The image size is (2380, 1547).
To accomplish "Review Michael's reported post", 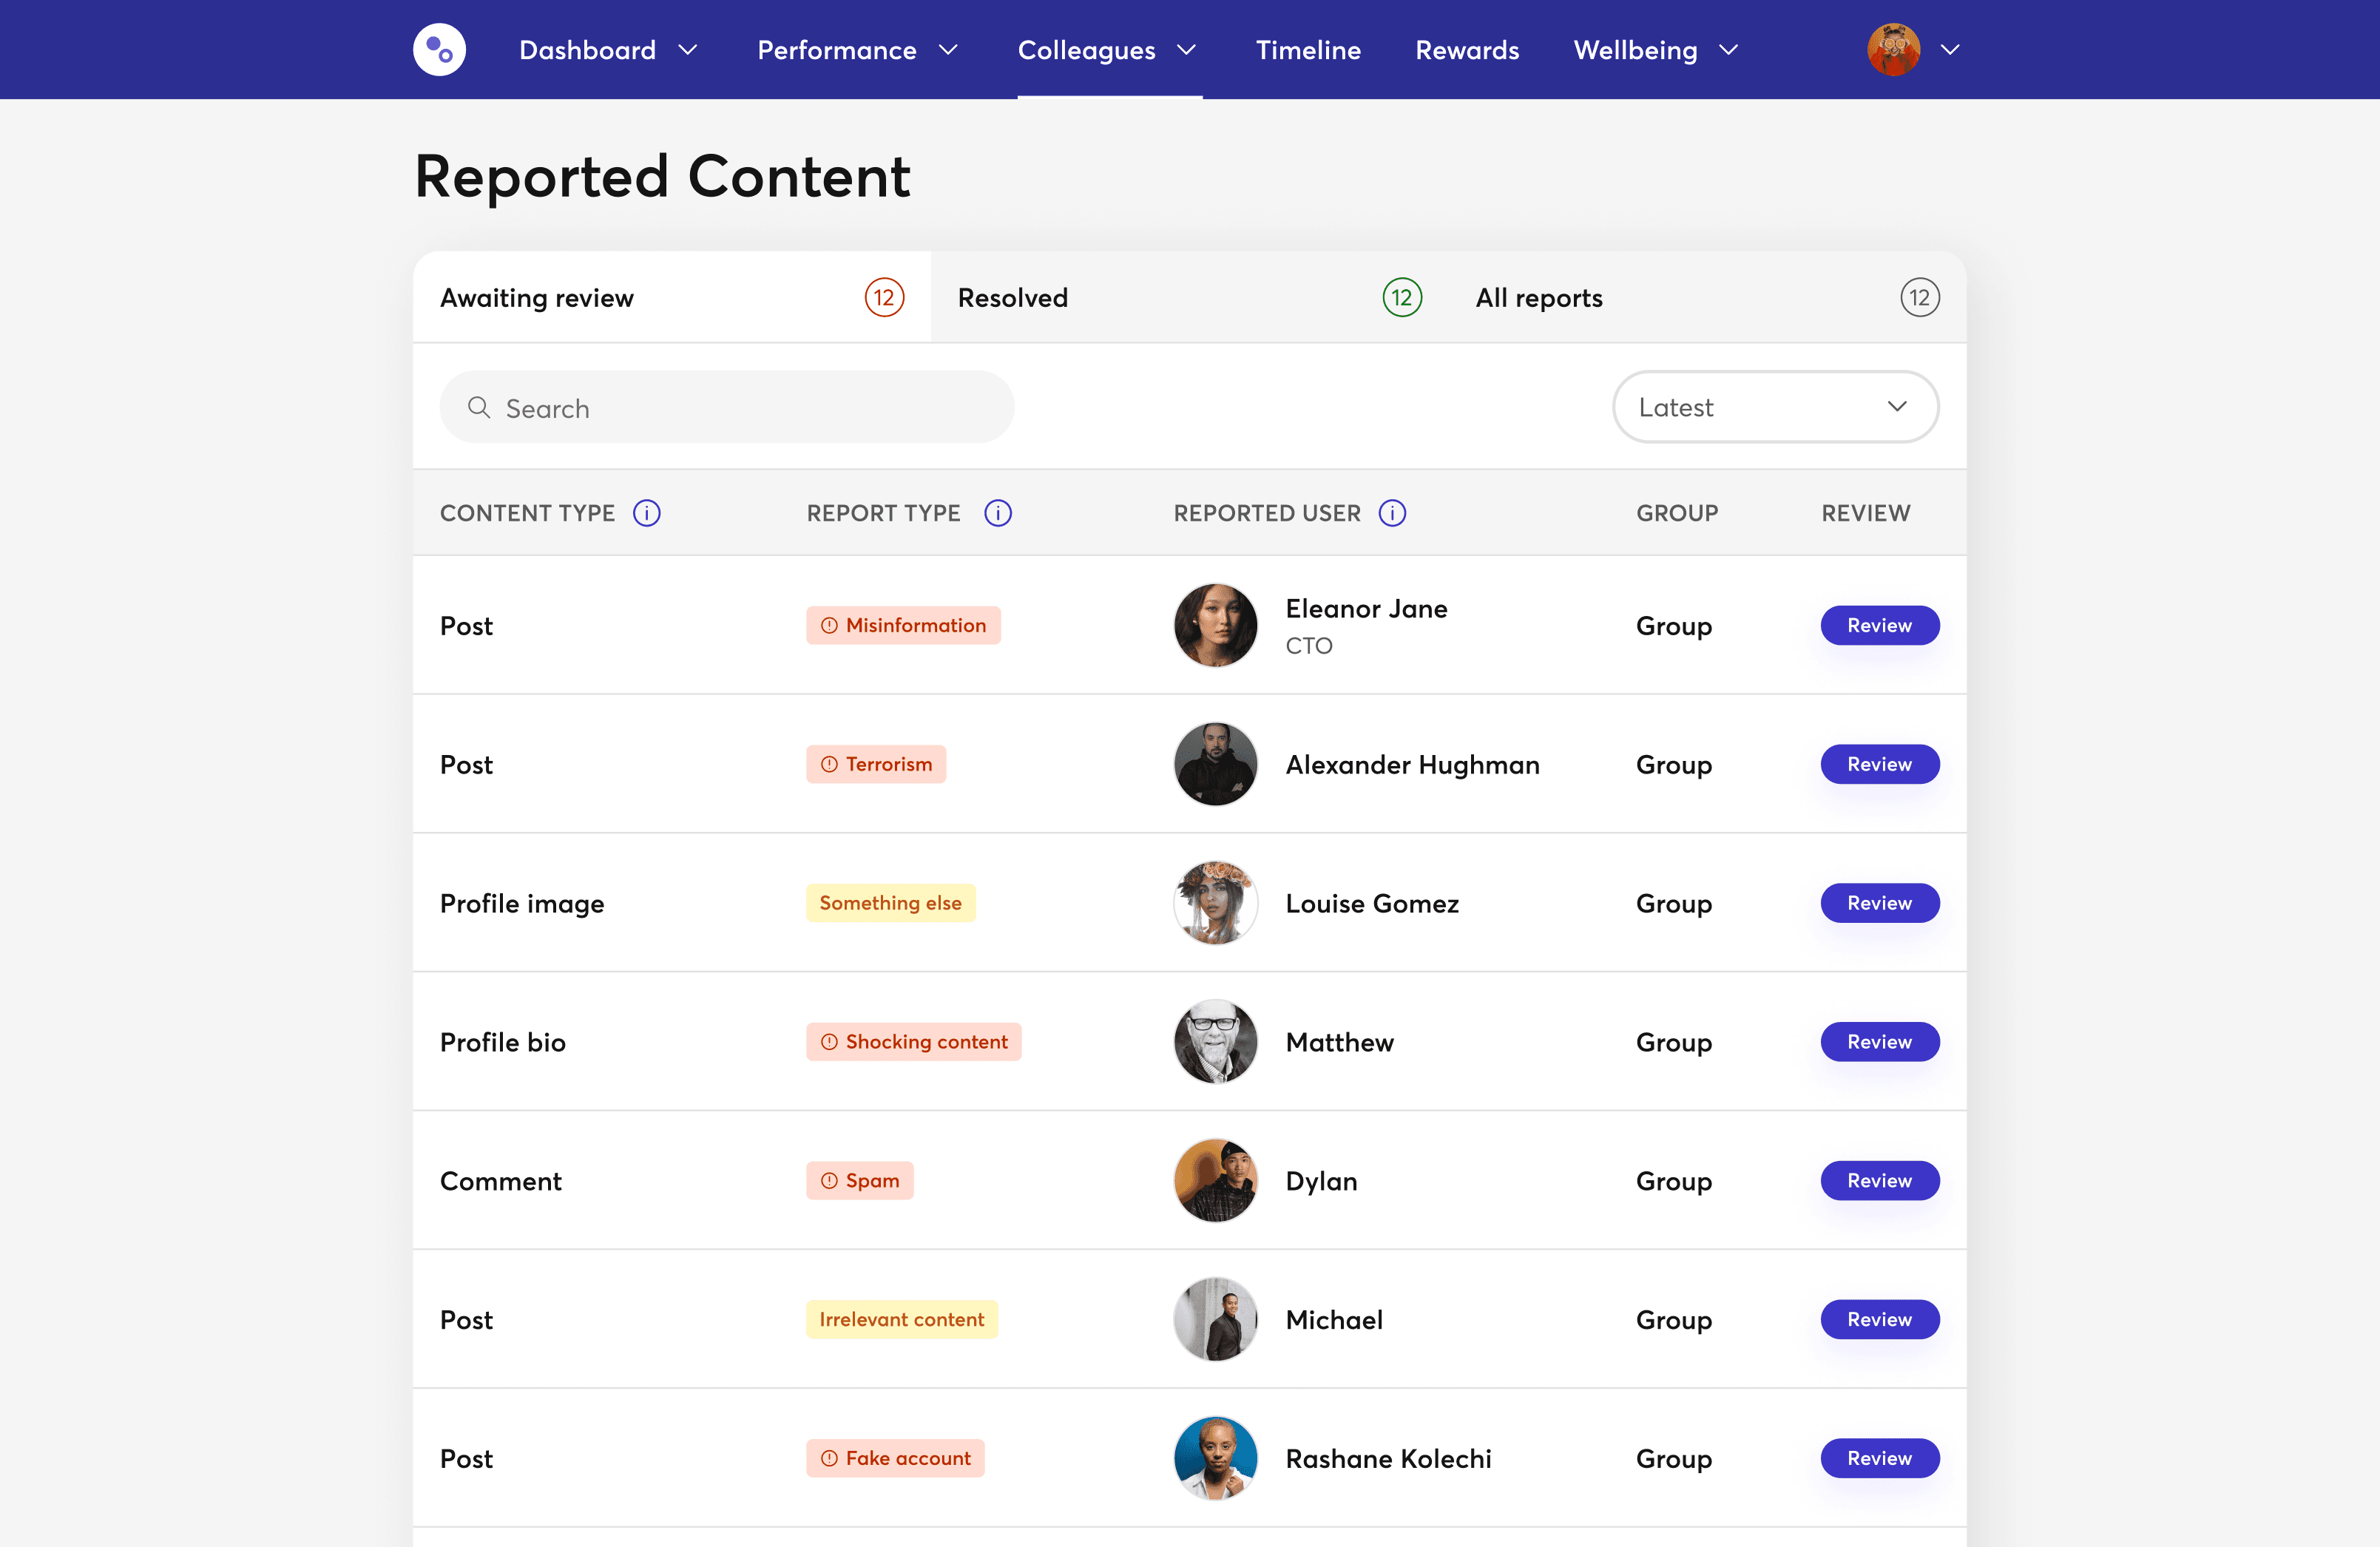I will [x=1879, y=1320].
